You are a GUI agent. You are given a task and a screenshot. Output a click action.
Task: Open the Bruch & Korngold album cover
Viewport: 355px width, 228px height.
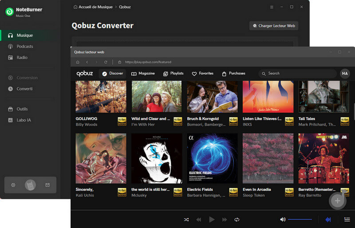point(213,97)
